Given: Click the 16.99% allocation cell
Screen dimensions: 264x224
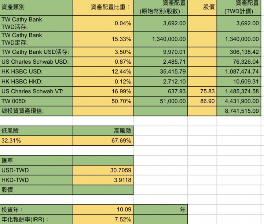Looking at the screenshot, I should point(103,92).
